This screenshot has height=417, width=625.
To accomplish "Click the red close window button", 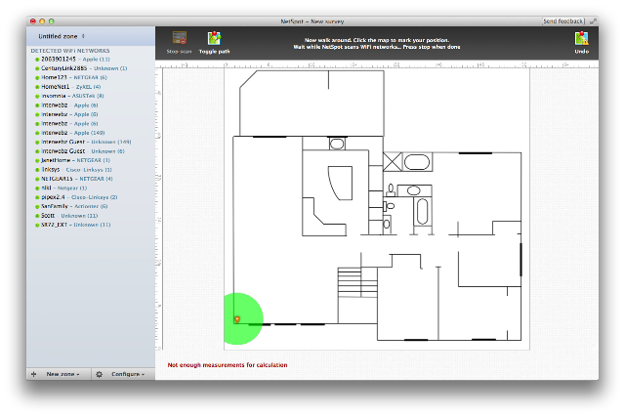I will tap(33, 21).
